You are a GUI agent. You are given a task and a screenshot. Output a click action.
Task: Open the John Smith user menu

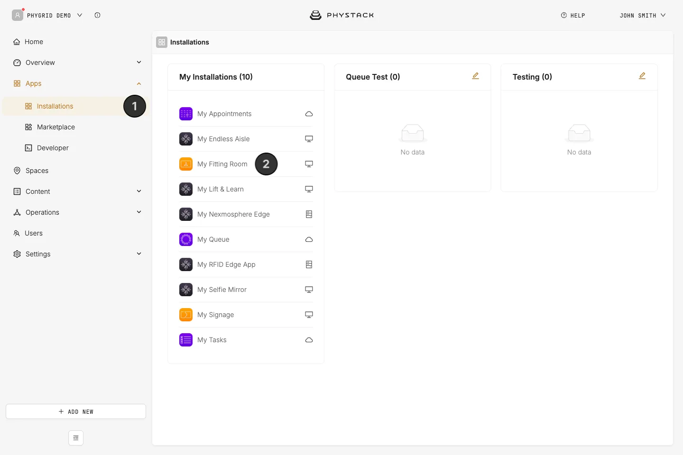tap(643, 15)
